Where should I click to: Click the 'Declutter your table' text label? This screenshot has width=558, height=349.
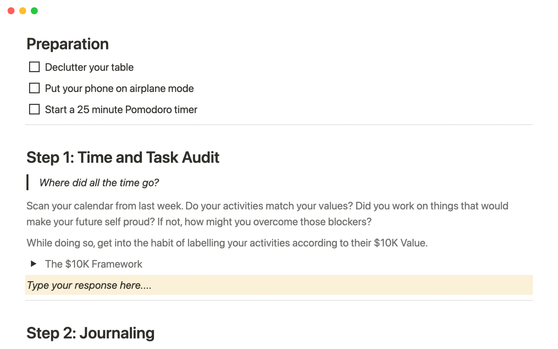pyautogui.click(x=89, y=67)
